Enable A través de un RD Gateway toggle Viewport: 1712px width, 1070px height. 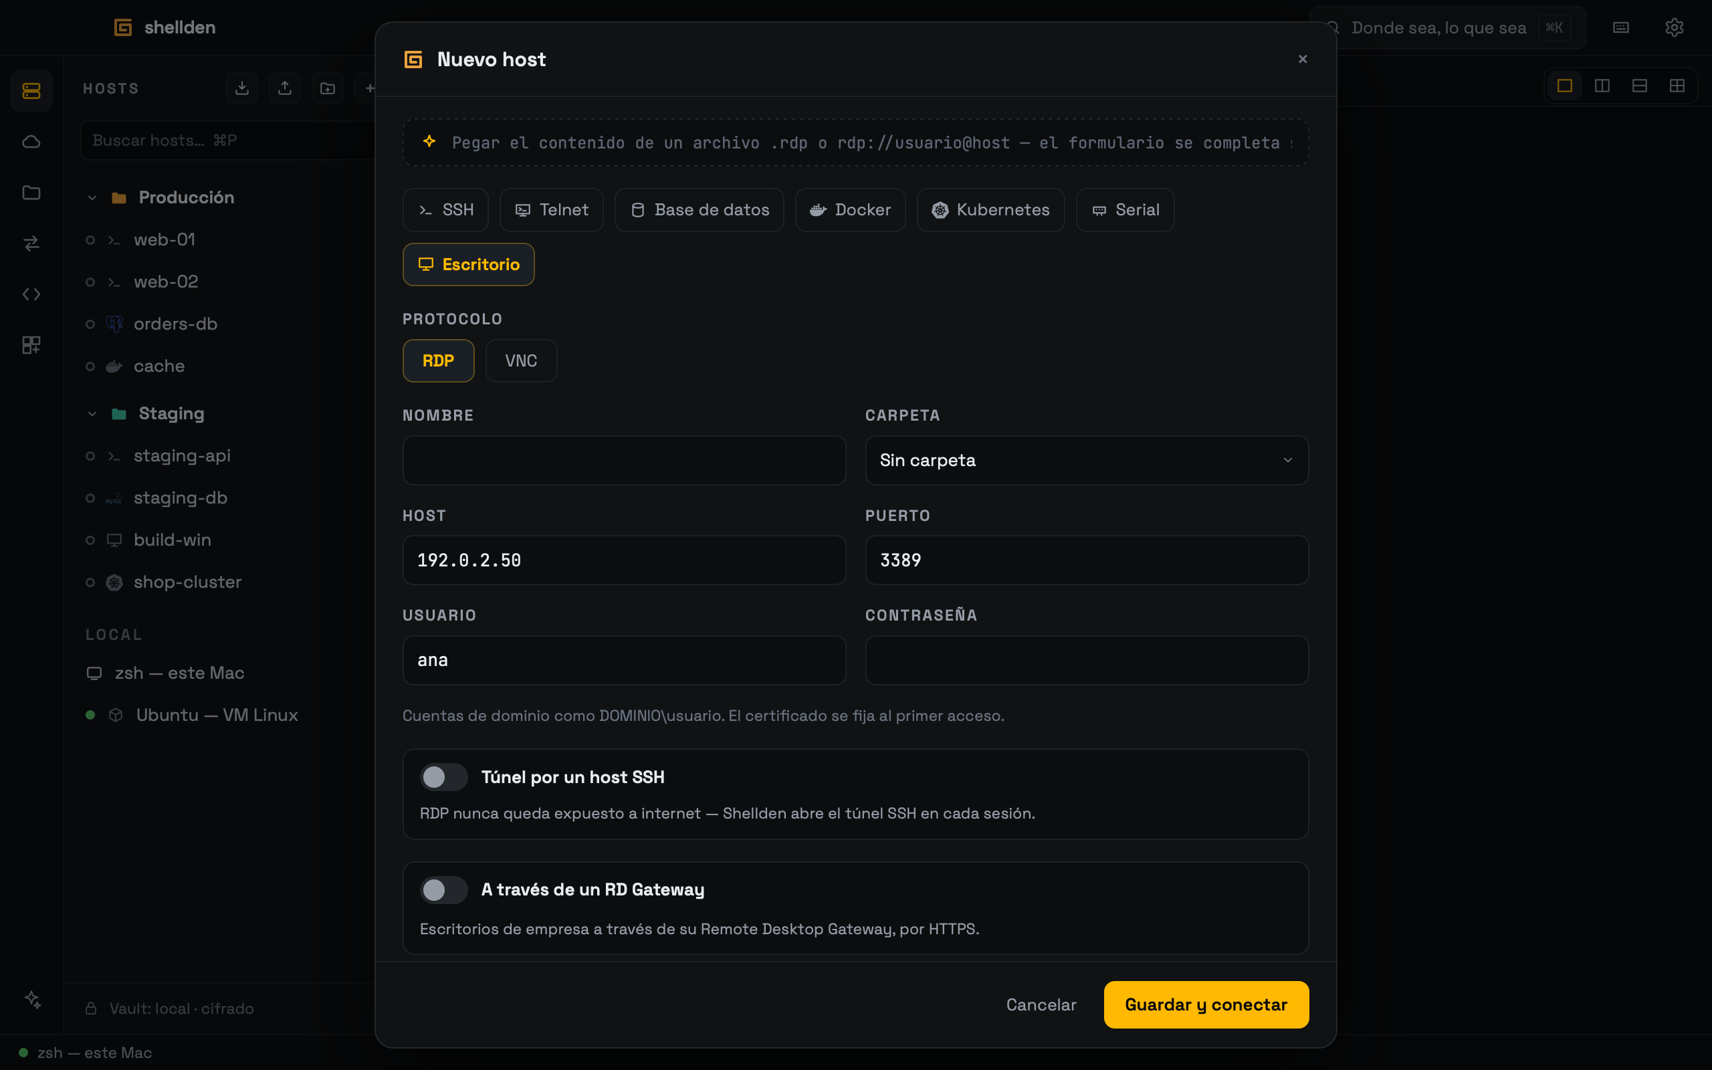[x=443, y=889]
